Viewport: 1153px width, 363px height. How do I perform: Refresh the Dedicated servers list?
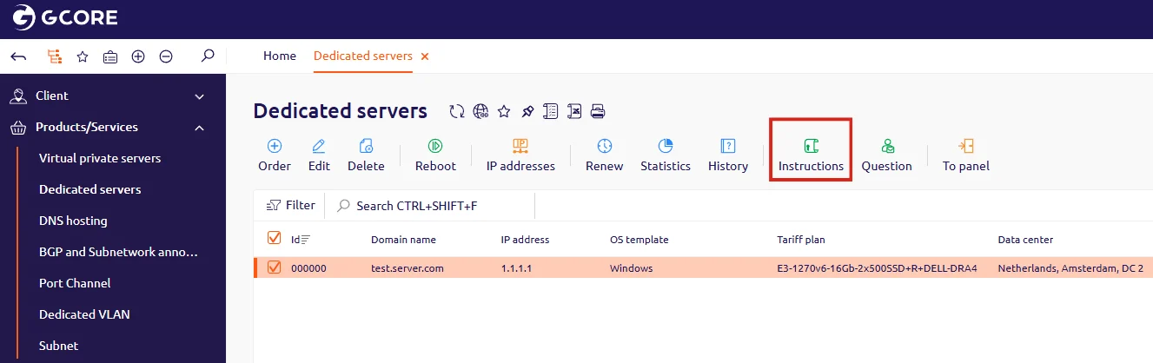[x=457, y=111]
